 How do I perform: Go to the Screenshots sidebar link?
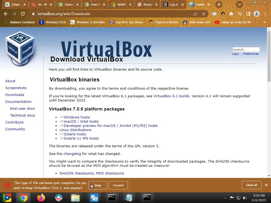pos(16,88)
